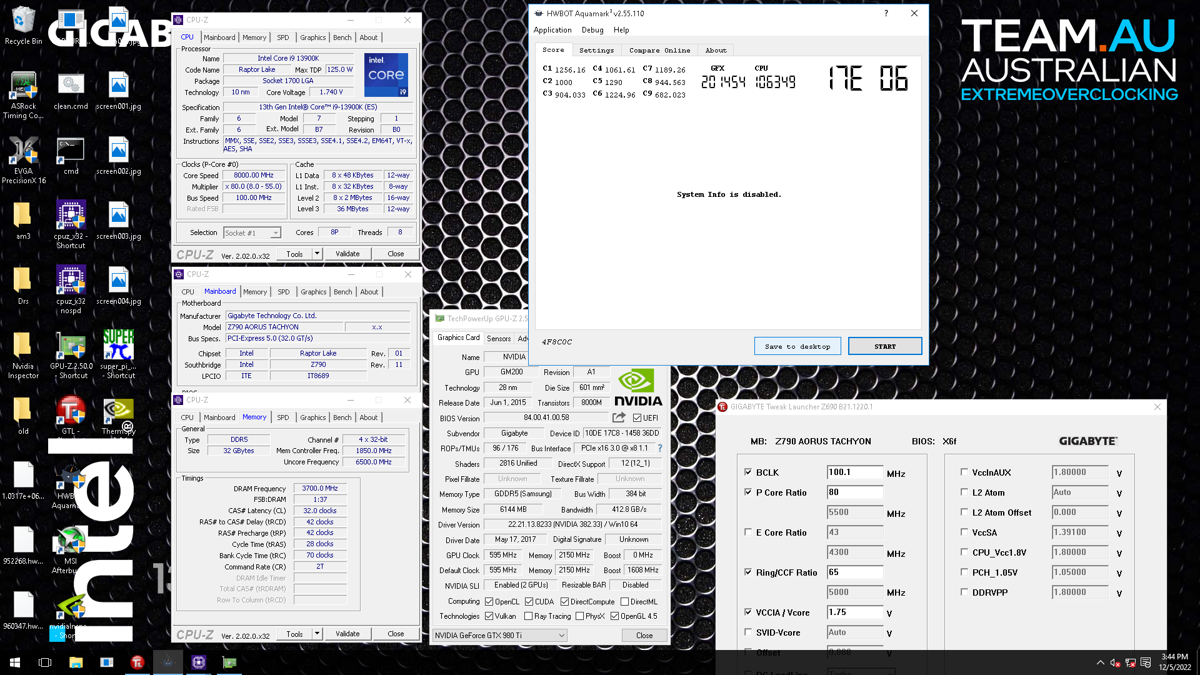Viewport: 1200px width, 675px height.
Task: Click Save to desktop button
Action: coord(797,346)
